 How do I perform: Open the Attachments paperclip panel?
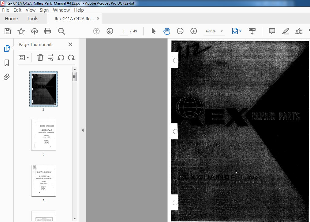[x=7, y=77]
